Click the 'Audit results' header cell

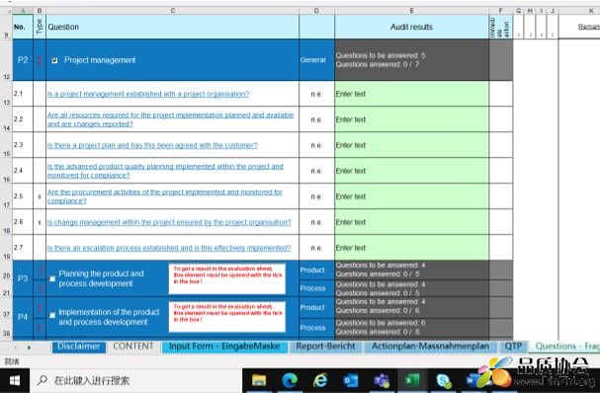click(x=411, y=27)
